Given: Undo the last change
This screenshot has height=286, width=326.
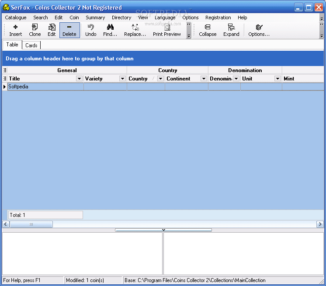Looking at the screenshot, I should click(x=90, y=30).
